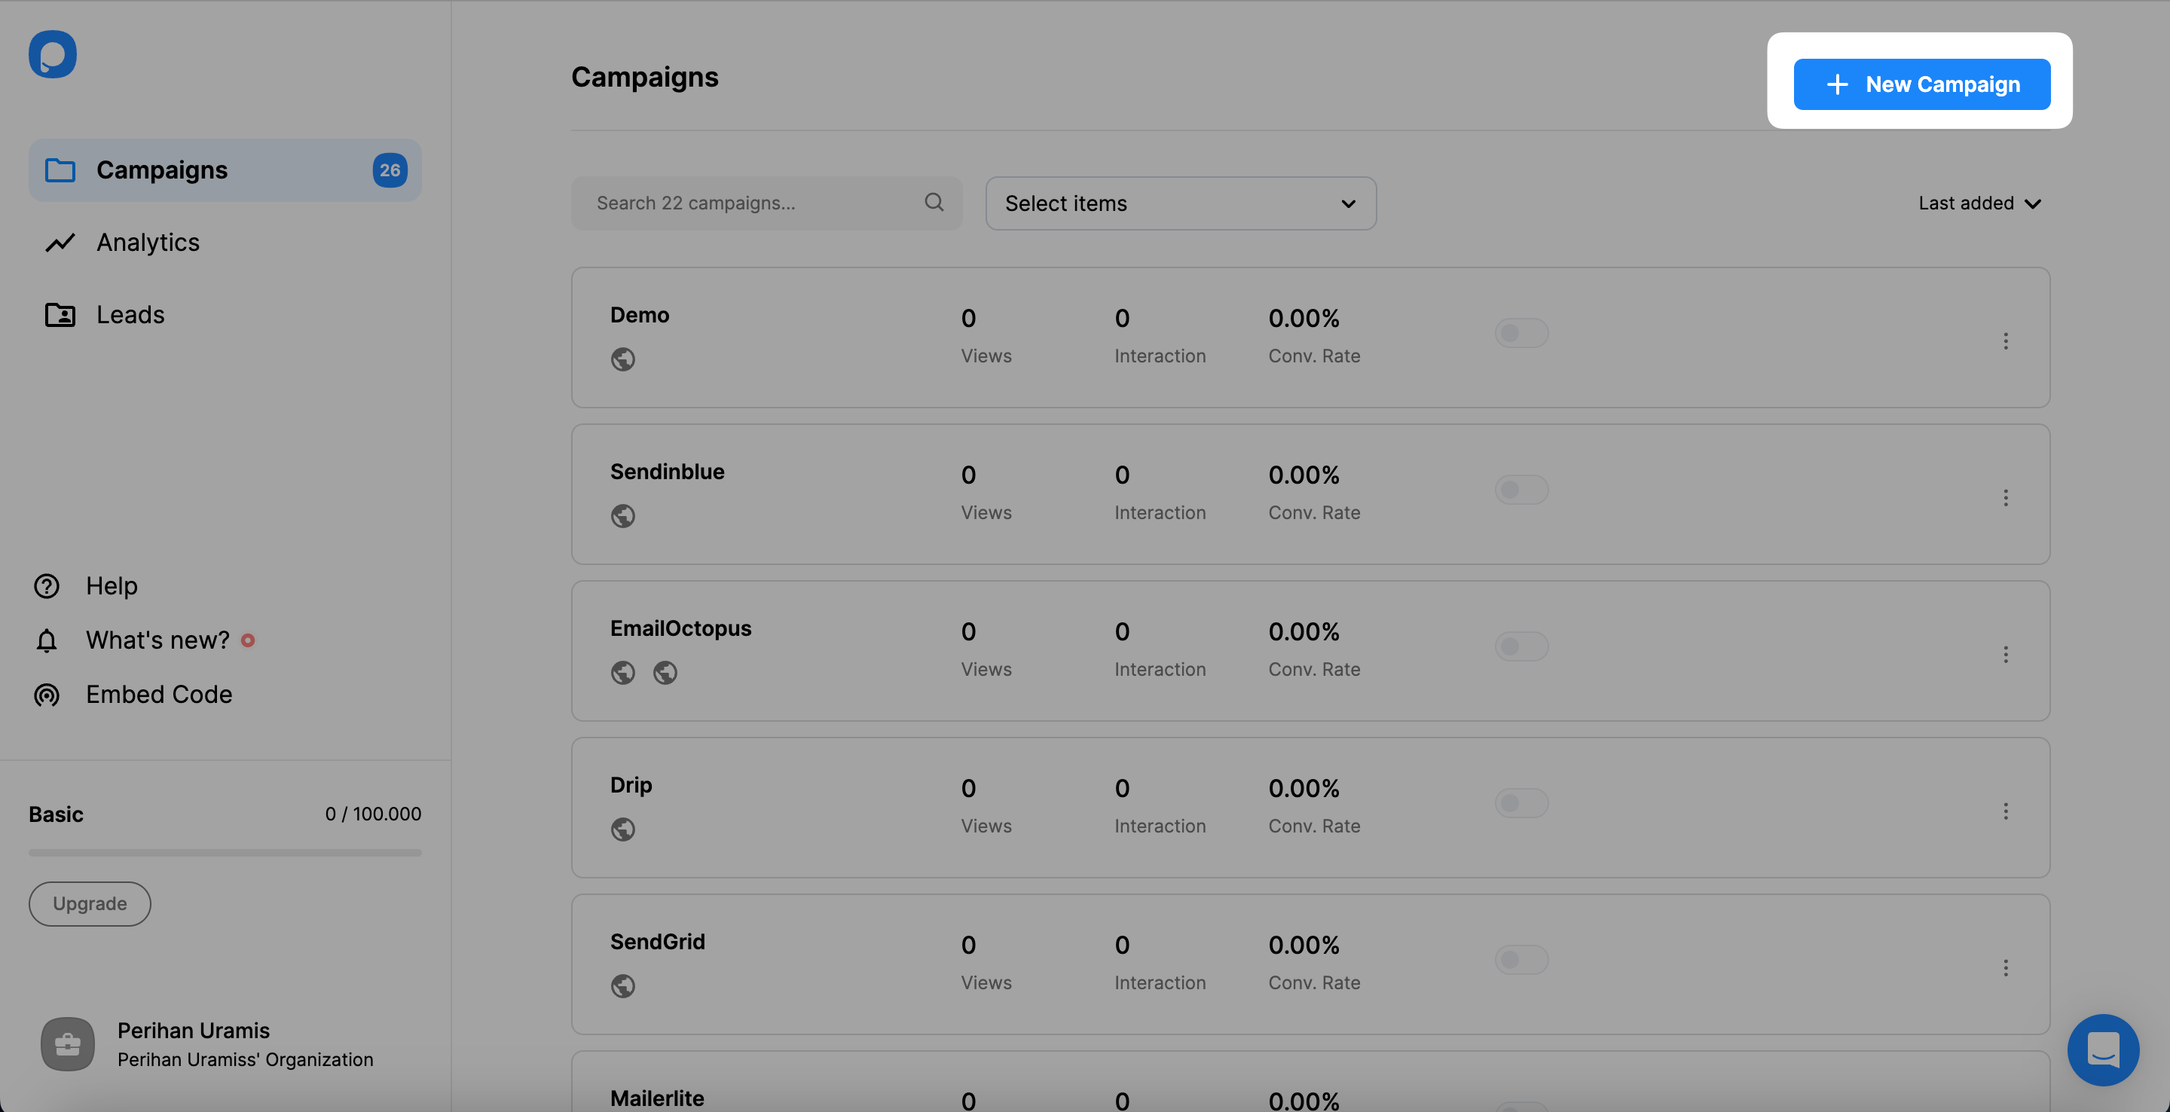Viewport: 2170px width, 1112px height.
Task: Open the Last added sort dropdown
Action: tap(1979, 203)
